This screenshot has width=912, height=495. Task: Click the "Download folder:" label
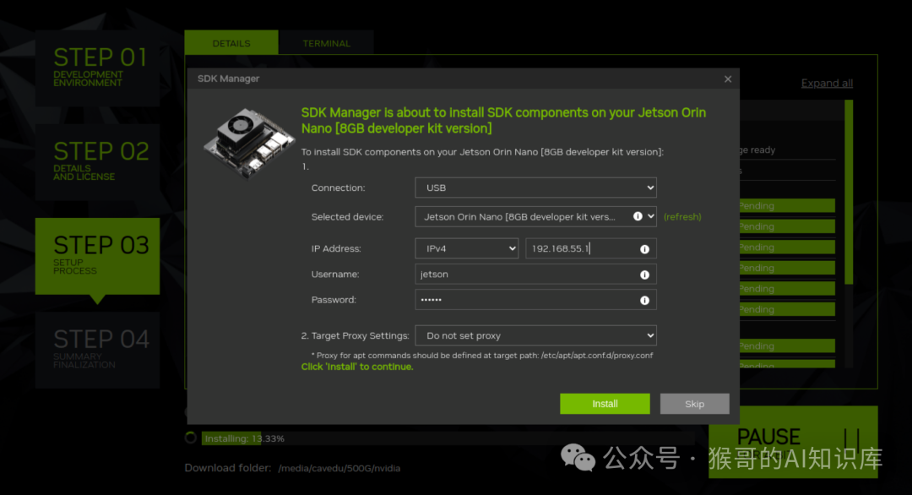228,468
